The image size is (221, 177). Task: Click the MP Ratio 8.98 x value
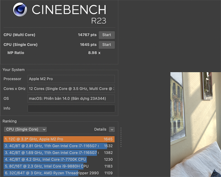(x=94, y=53)
